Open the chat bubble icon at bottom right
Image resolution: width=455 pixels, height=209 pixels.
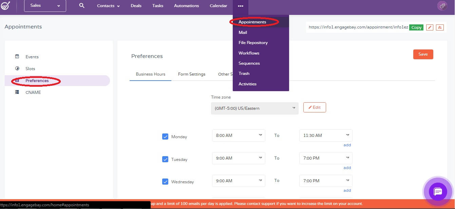pos(437,192)
